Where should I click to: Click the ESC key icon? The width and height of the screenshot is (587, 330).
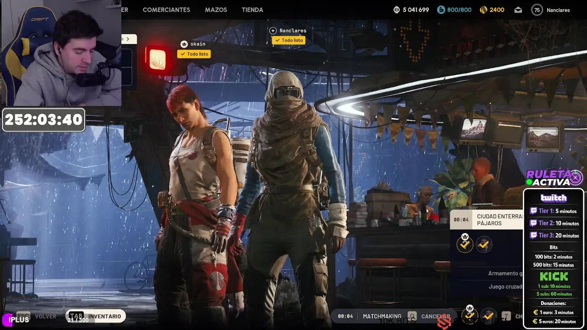pos(23,316)
